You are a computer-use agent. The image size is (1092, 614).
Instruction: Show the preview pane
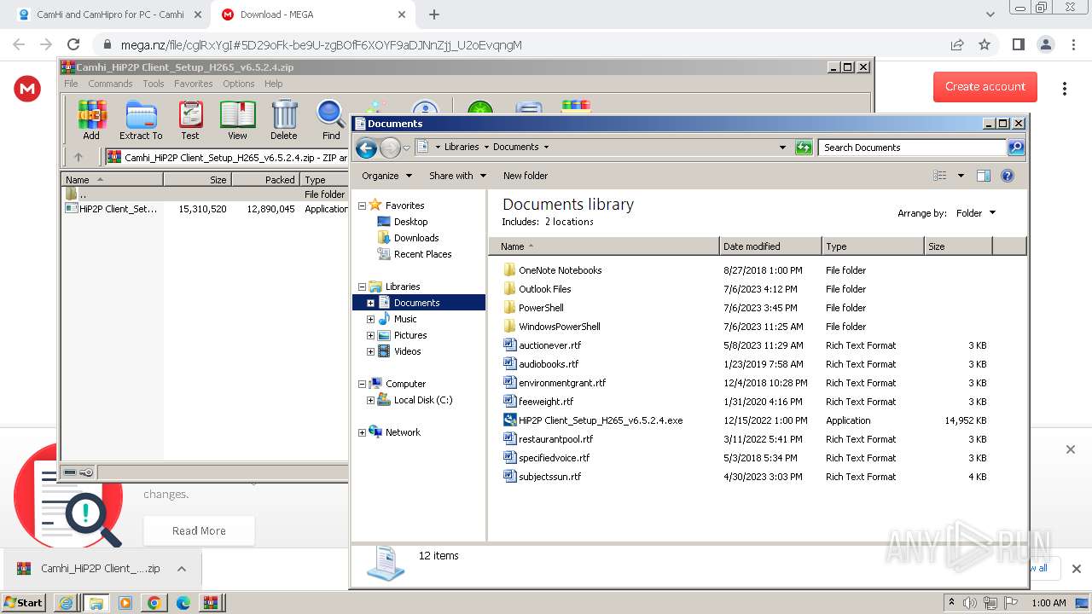coord(983,176)
